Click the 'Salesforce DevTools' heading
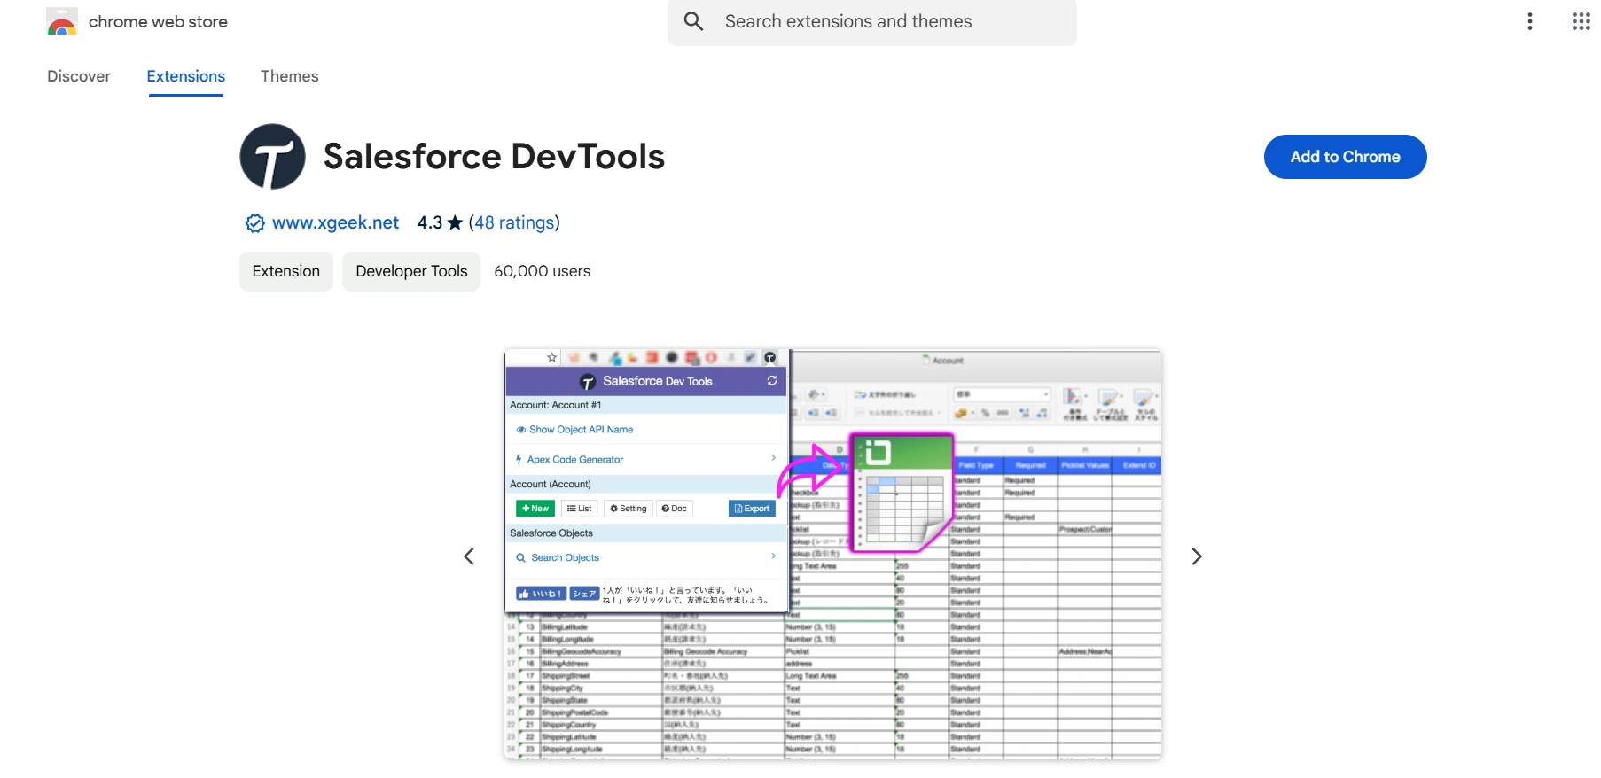 pos(494,157)
